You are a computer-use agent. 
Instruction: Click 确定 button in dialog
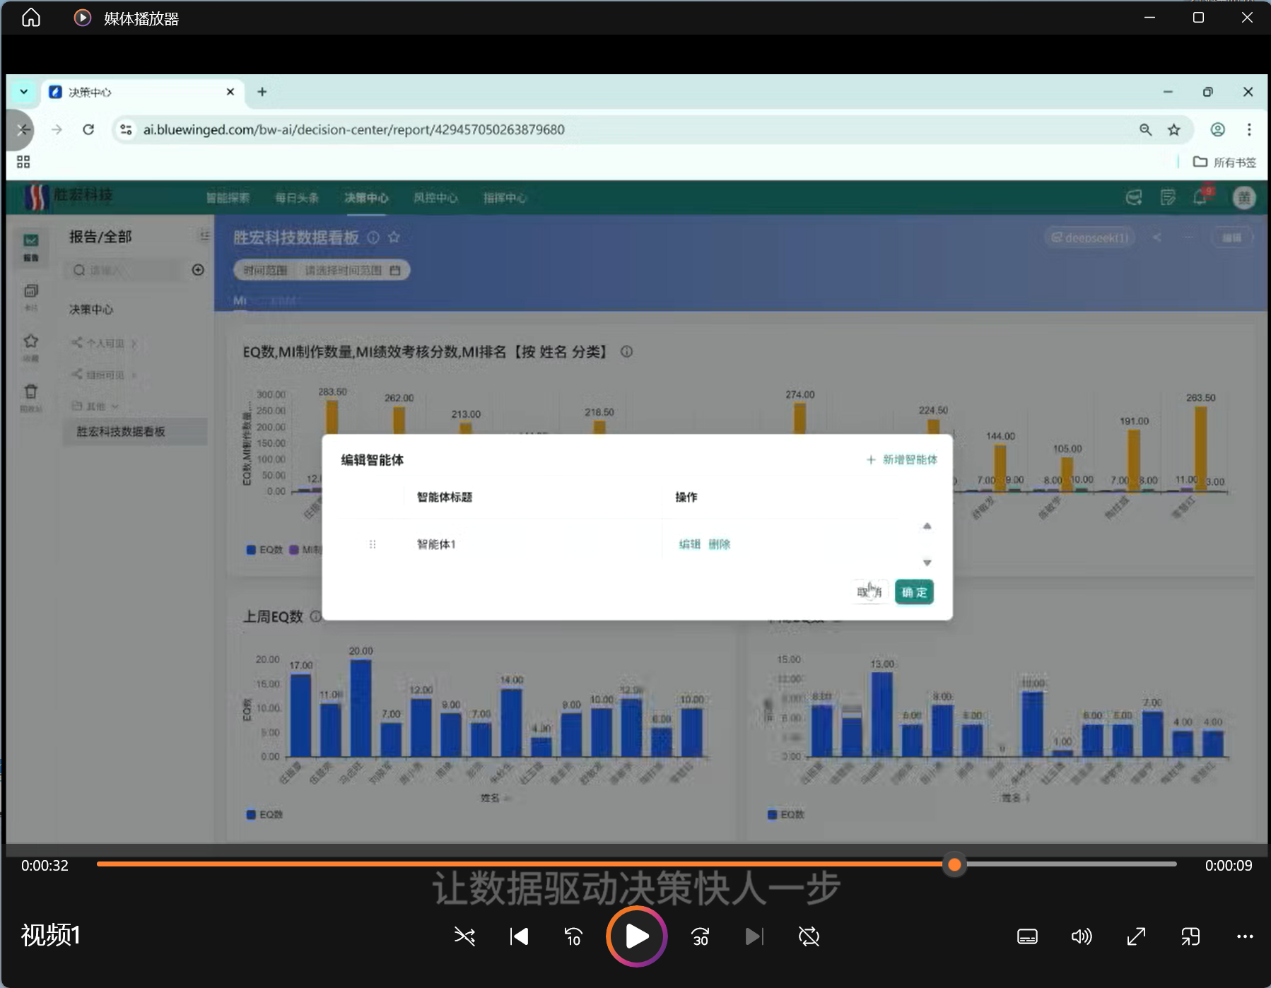pos(914,592)
